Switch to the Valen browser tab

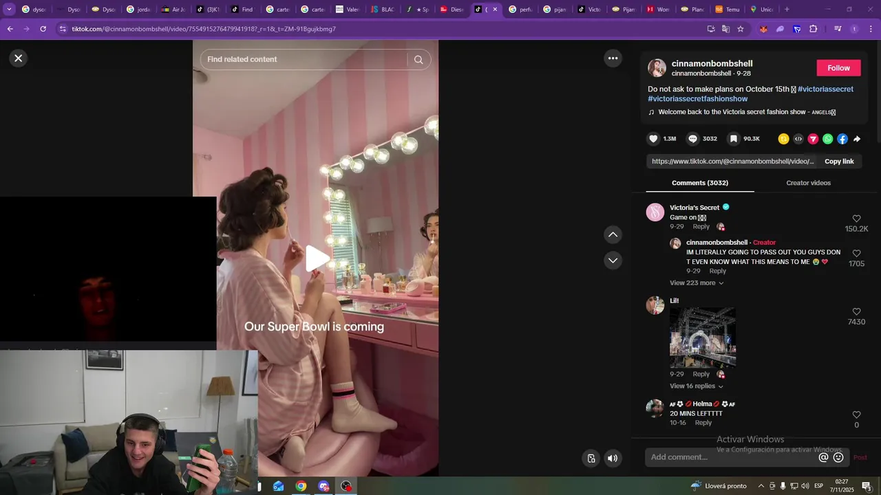(348, 10)
